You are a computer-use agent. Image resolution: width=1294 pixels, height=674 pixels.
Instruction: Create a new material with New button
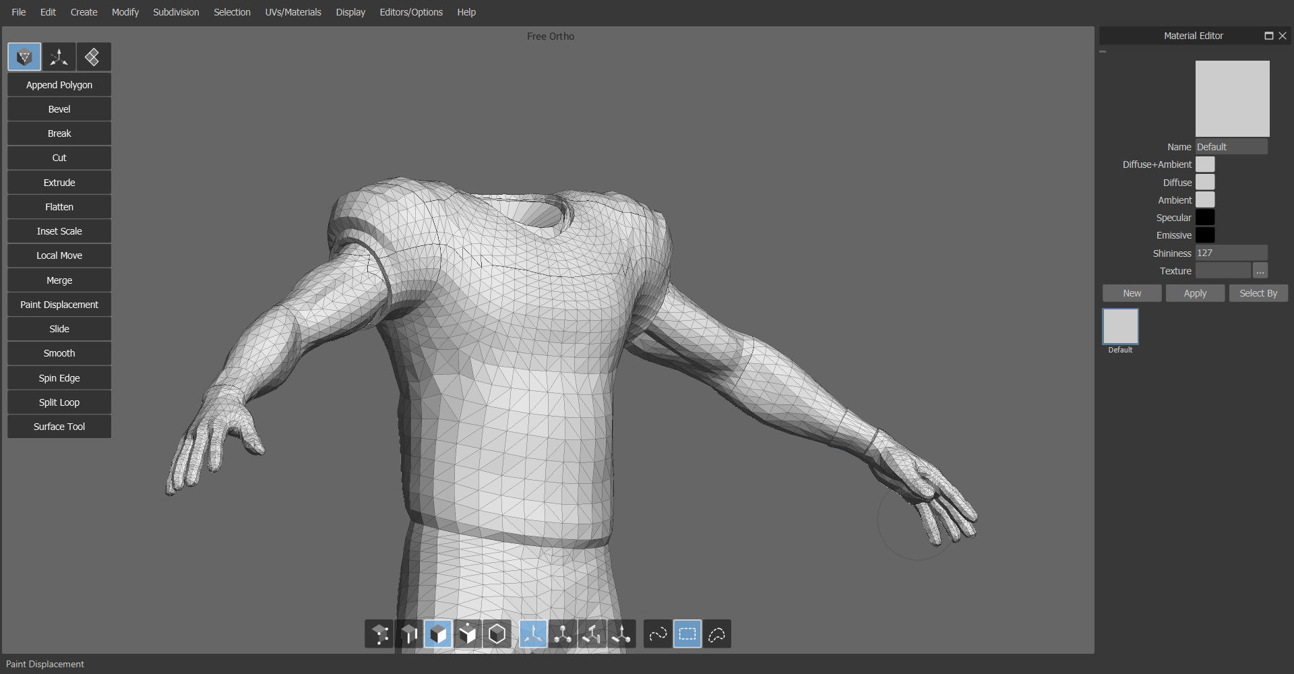pos(1132,293)
